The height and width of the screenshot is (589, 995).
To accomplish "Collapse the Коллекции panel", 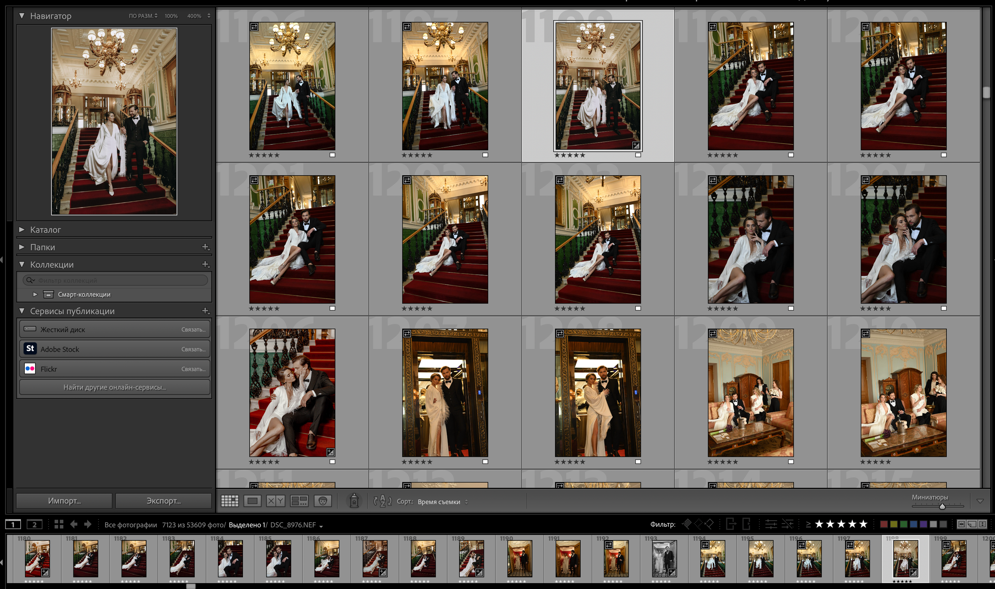I will [22, 264].
